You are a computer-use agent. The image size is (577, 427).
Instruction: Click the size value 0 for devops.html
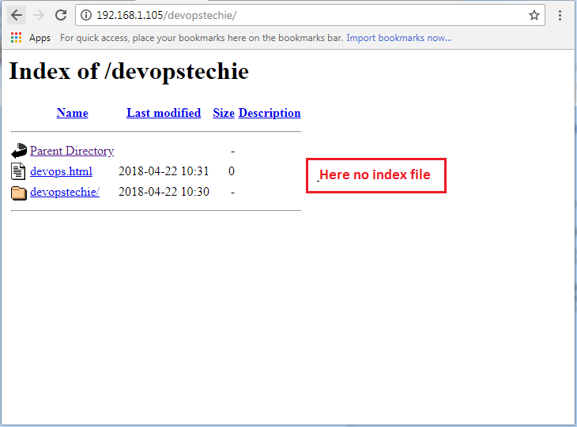[232, 171]
